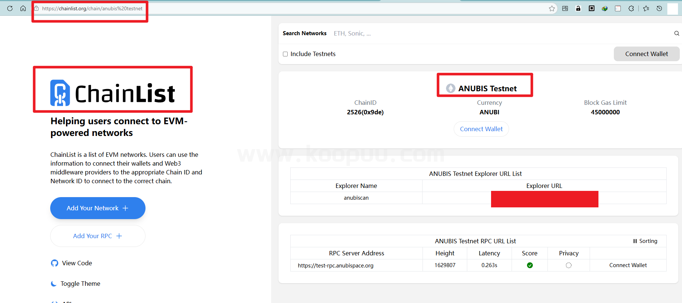Click the ANUBIS Testnet RPC URL List heading
682x303 pixels.
click(x=475, y=241)
